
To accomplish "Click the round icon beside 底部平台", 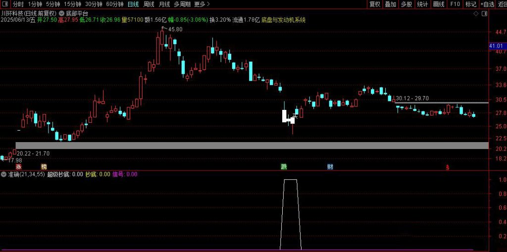I will [x=61, y=13].
